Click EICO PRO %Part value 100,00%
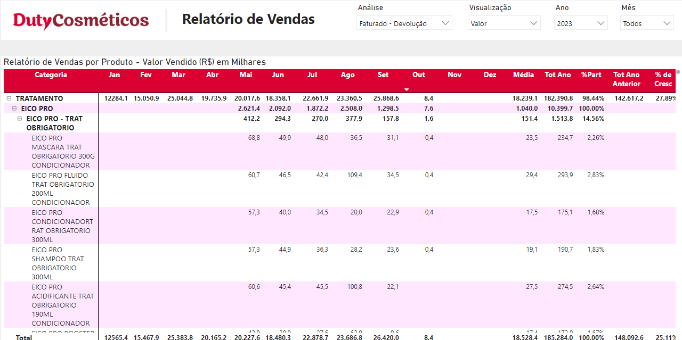This screenshot has height=340, width=682. (x=591, y=109)
